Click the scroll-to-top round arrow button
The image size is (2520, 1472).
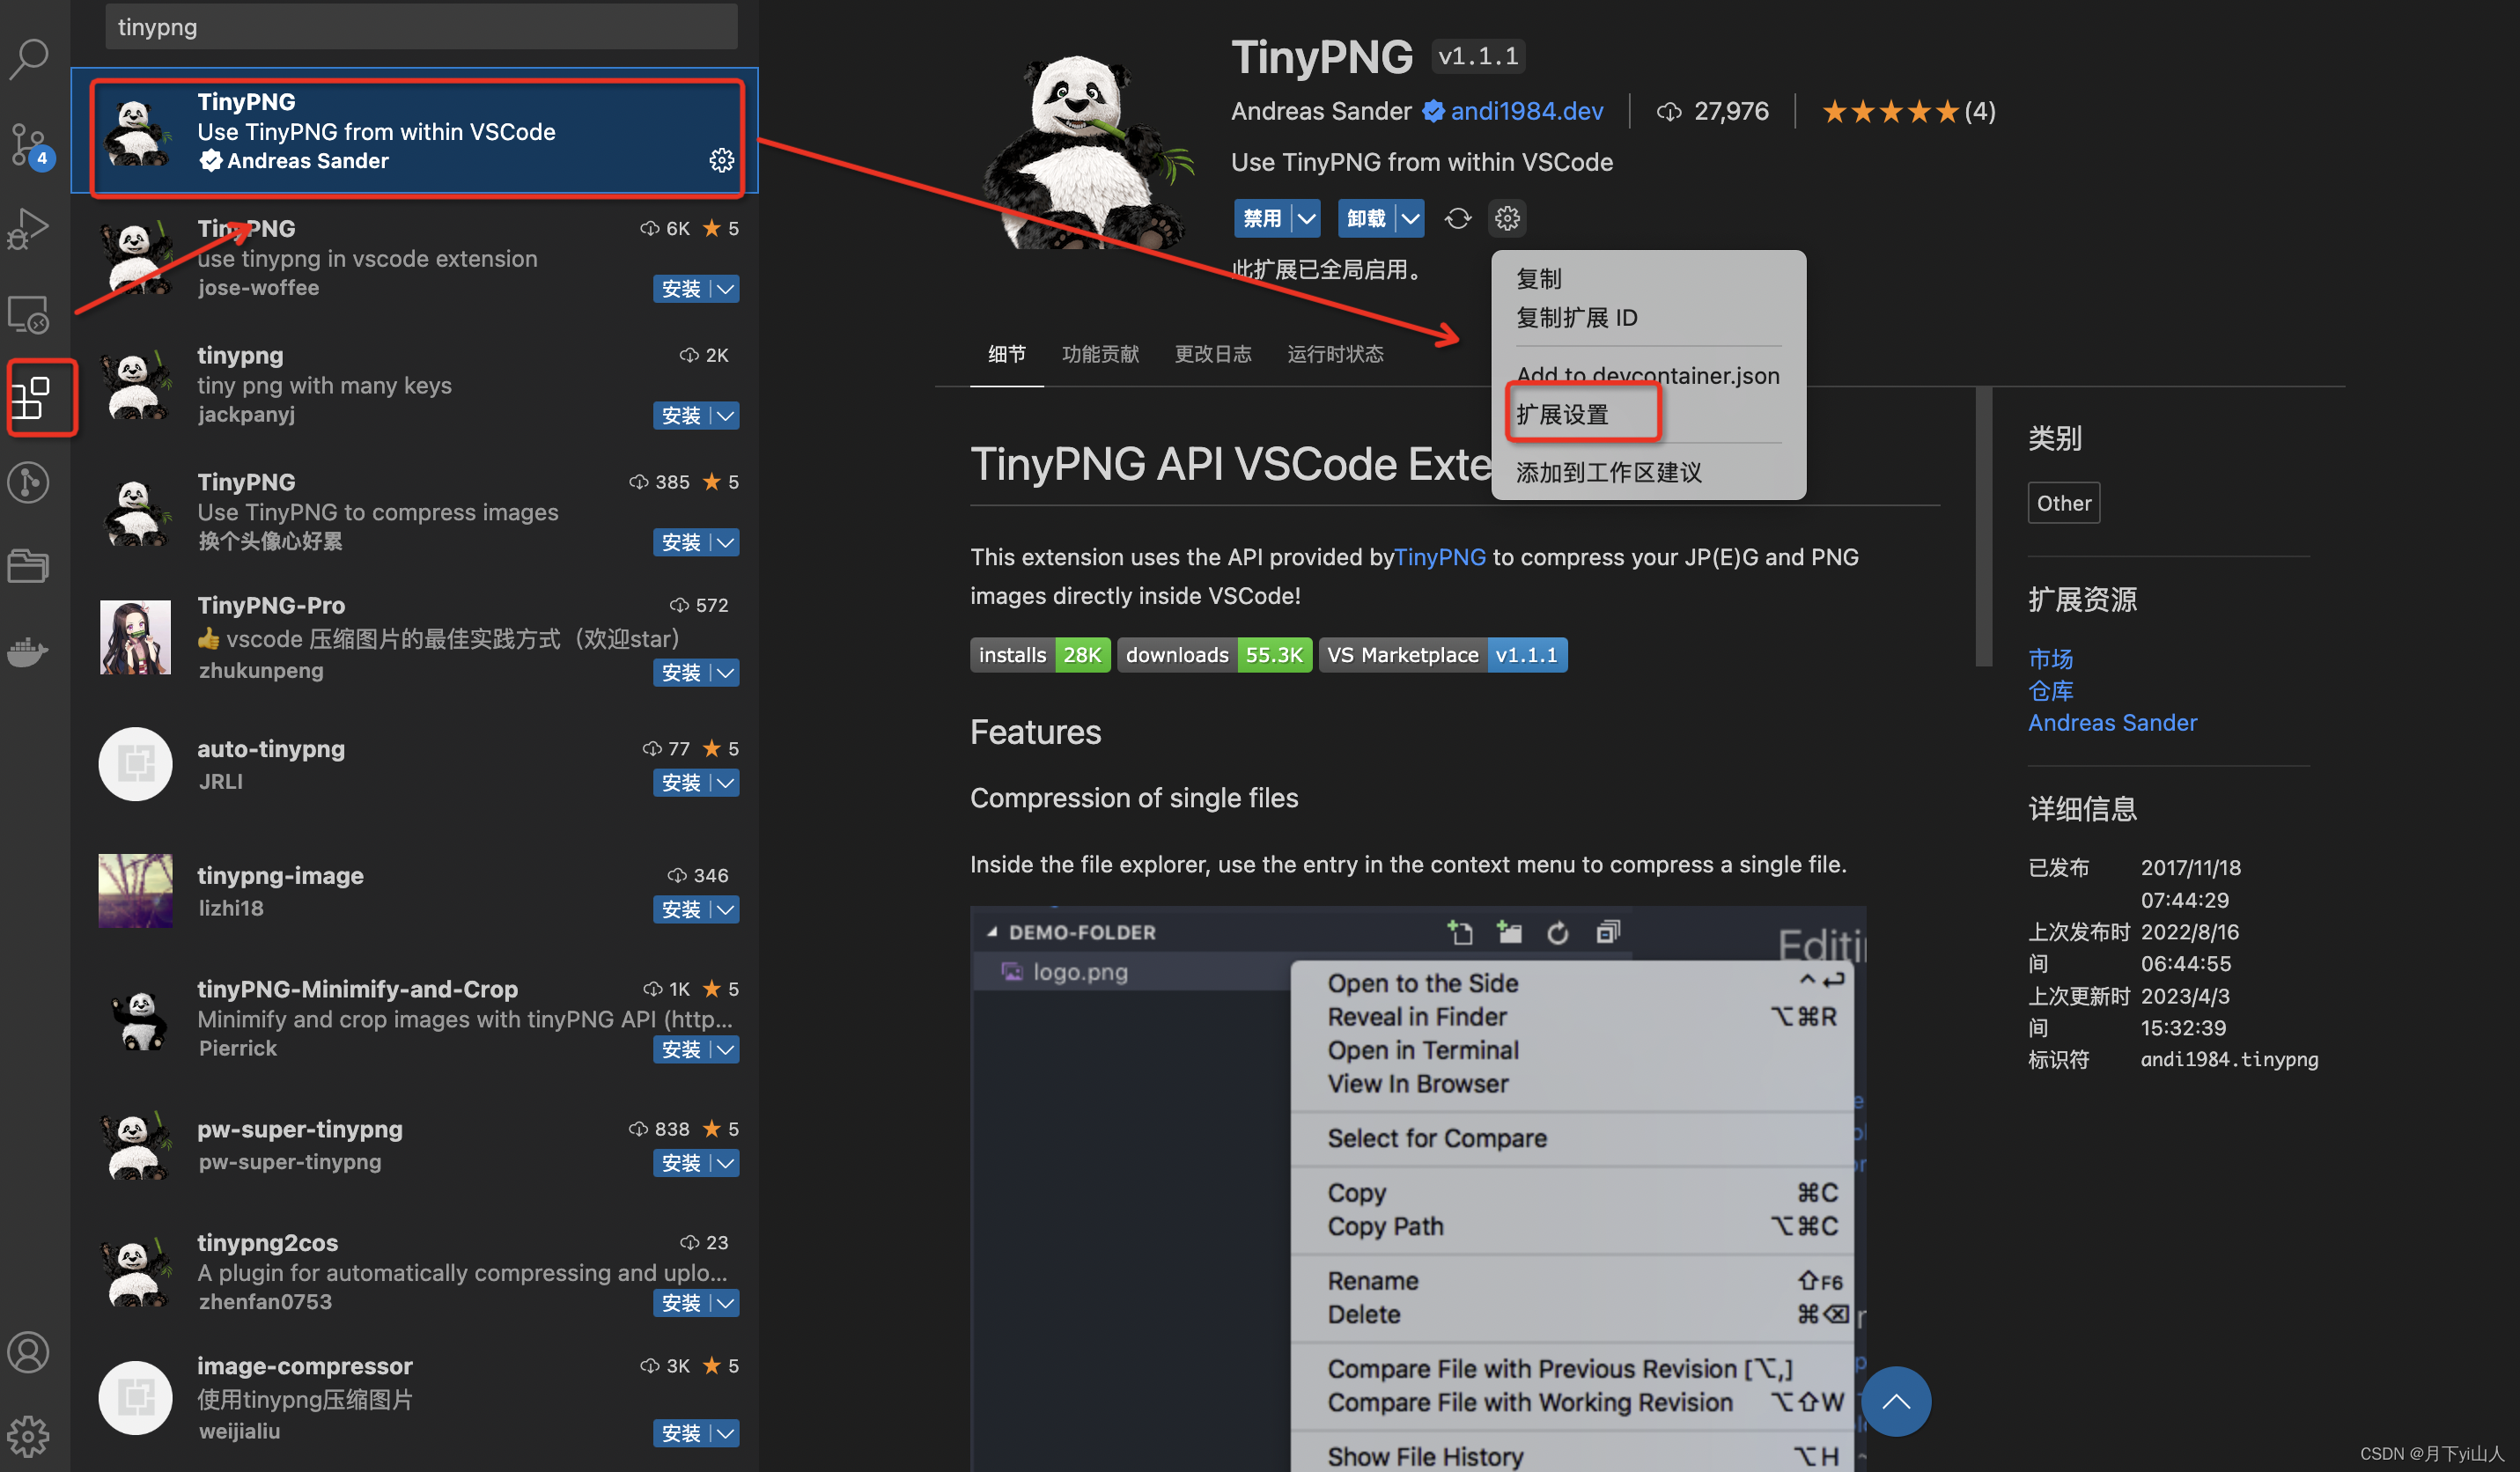[x=1896, y=1402]
